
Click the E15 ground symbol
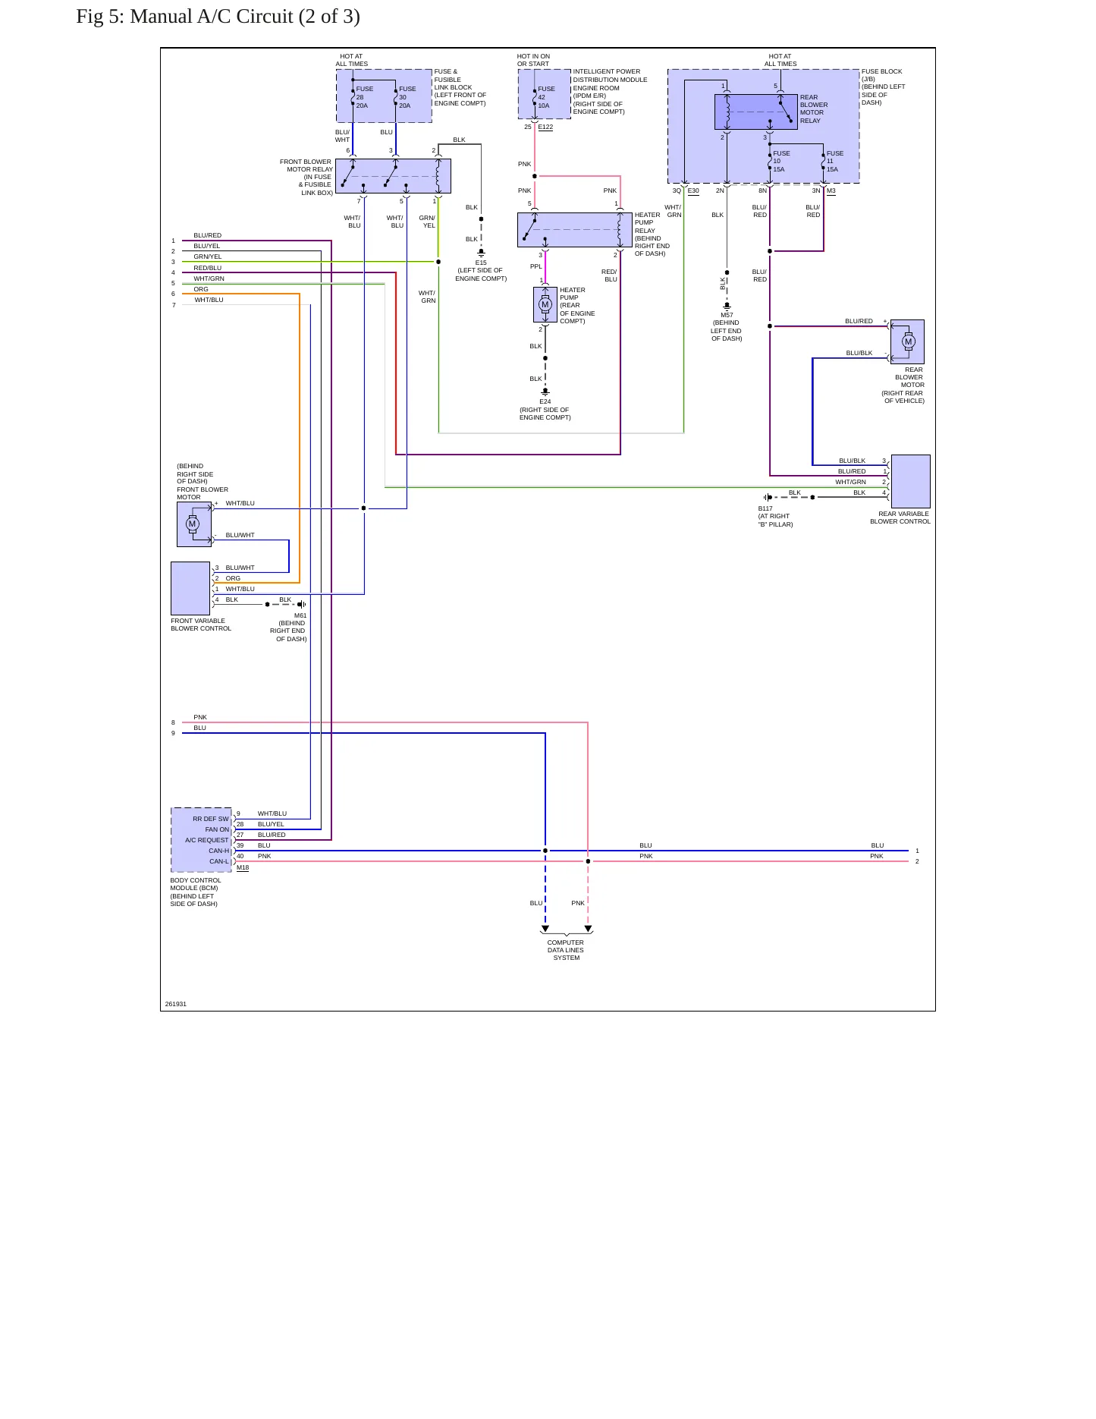481,253
